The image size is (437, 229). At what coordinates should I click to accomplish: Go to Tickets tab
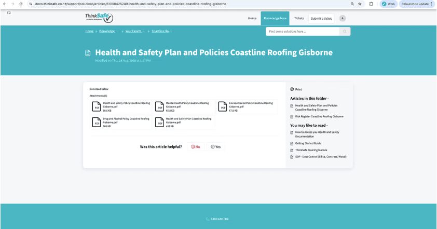299,18
